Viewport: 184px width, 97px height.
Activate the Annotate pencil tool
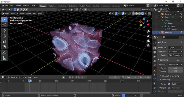pos(4,53)
